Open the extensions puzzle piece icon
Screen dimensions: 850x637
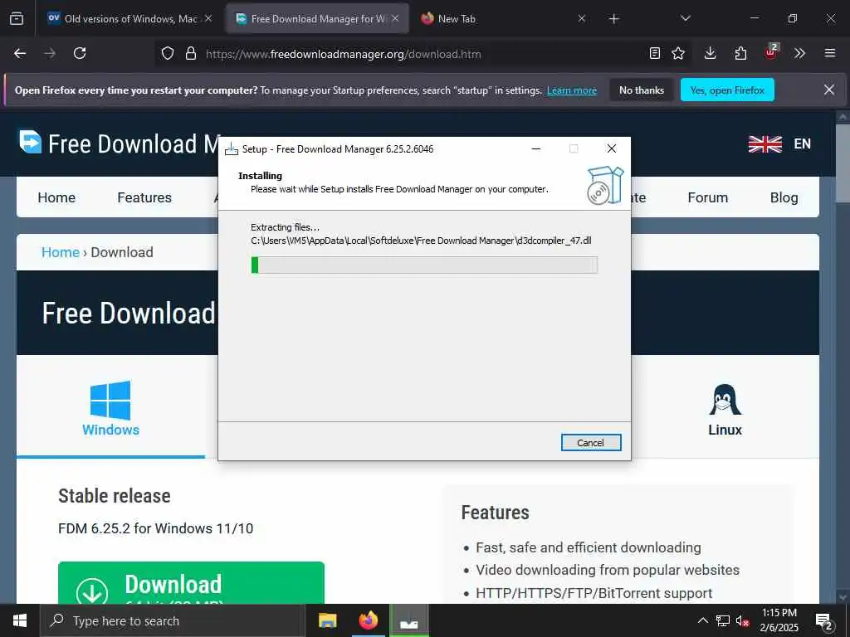740,53
